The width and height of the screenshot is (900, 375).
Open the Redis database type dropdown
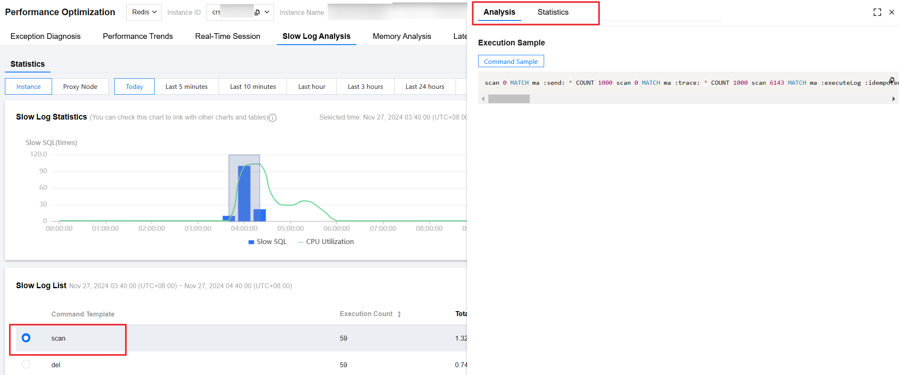tap(144, 12)
